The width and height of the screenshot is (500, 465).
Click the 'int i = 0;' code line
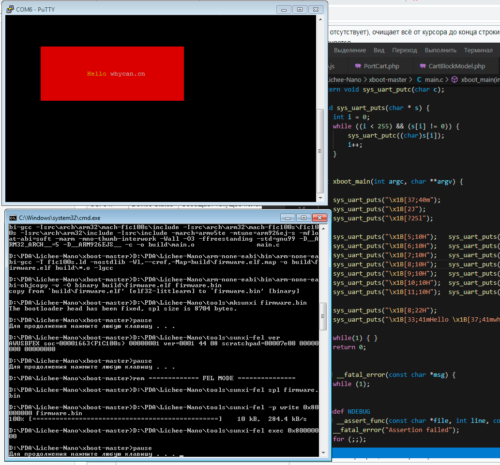click(x=351, y=117)
